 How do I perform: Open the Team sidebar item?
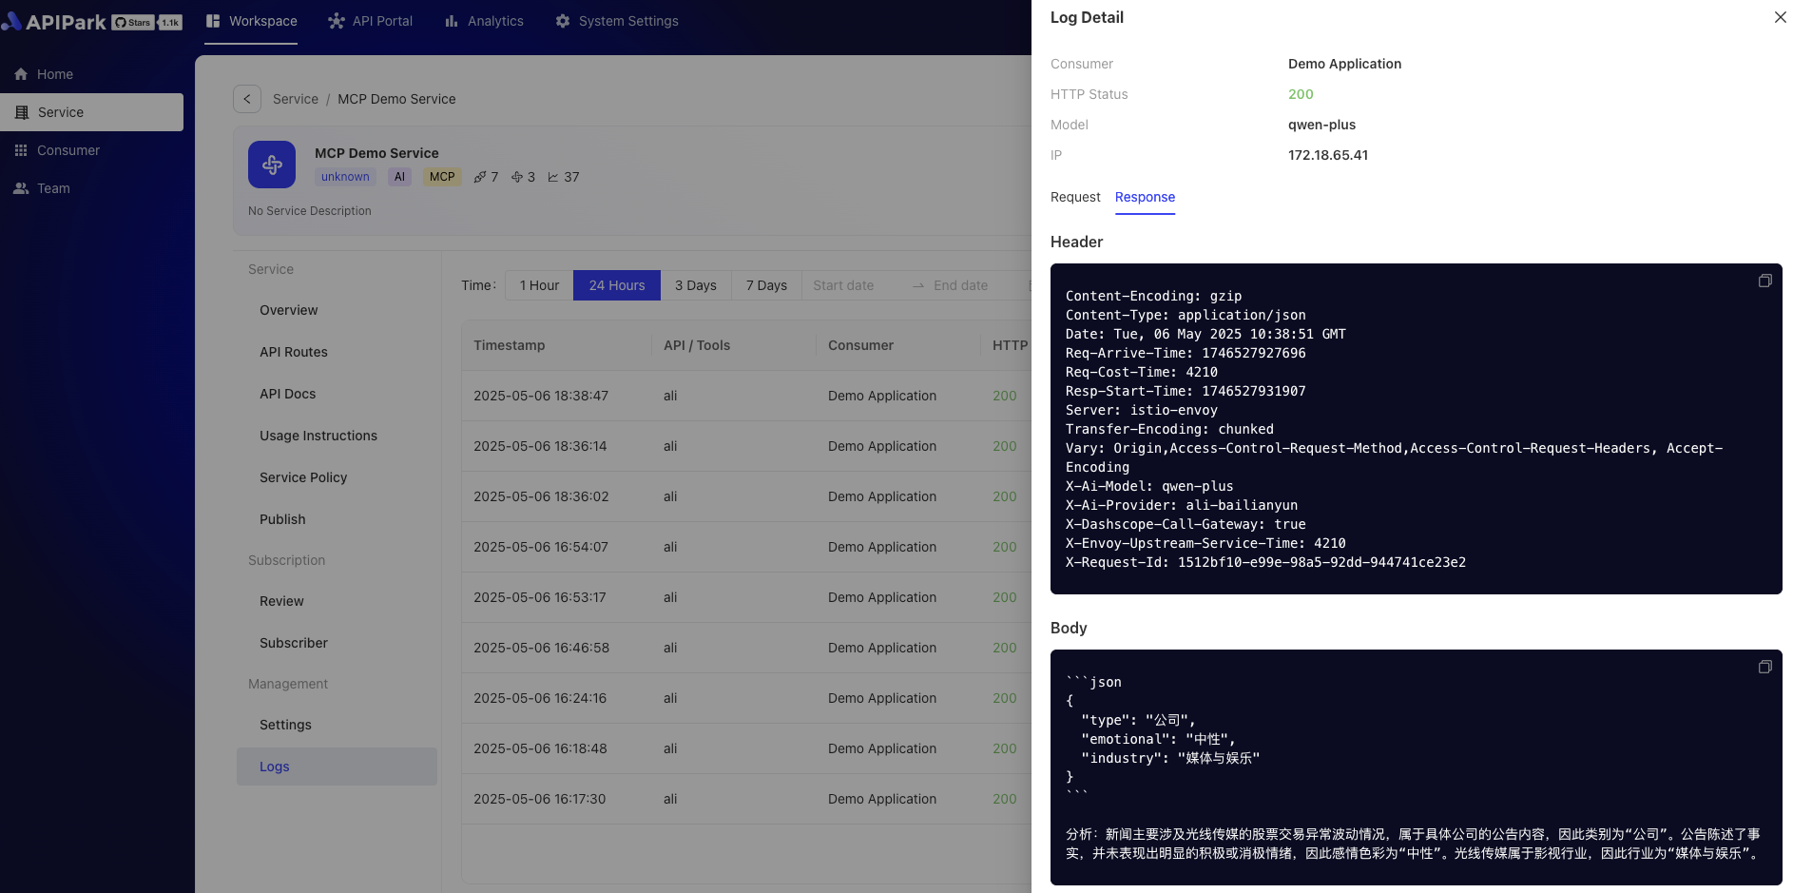pos(53,188)
